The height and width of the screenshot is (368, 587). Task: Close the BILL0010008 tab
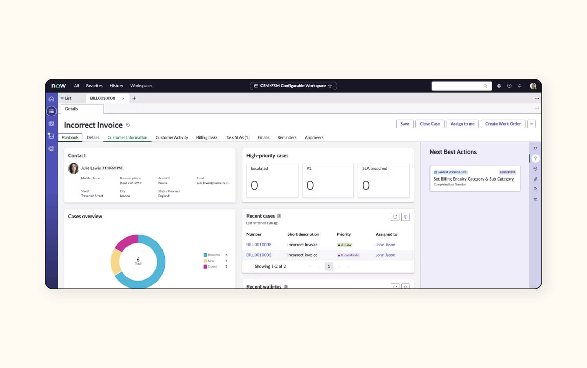pos(123,99)
